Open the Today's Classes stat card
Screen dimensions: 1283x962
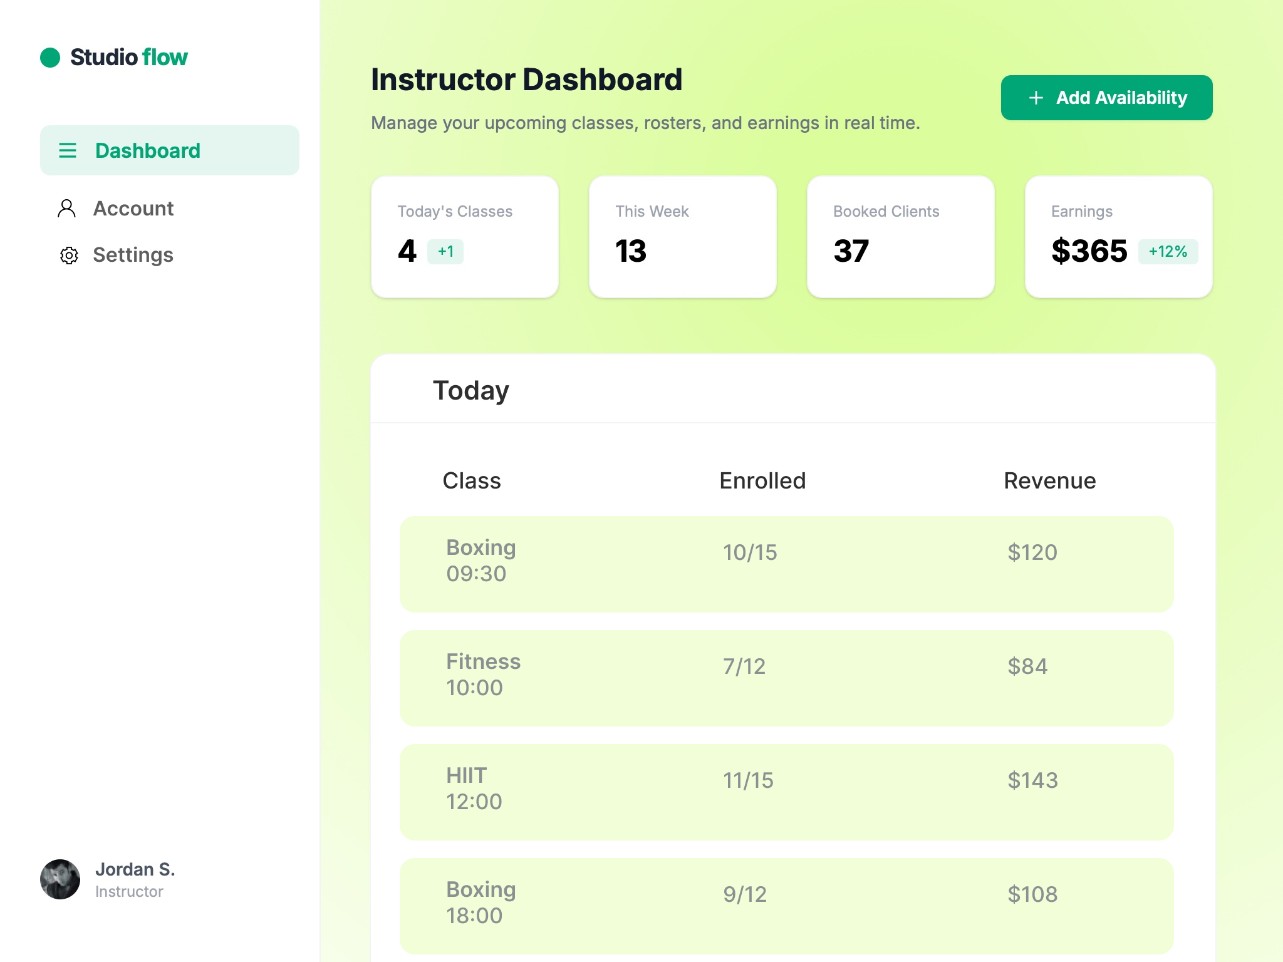pyautogui.click(x=464, y=237)
